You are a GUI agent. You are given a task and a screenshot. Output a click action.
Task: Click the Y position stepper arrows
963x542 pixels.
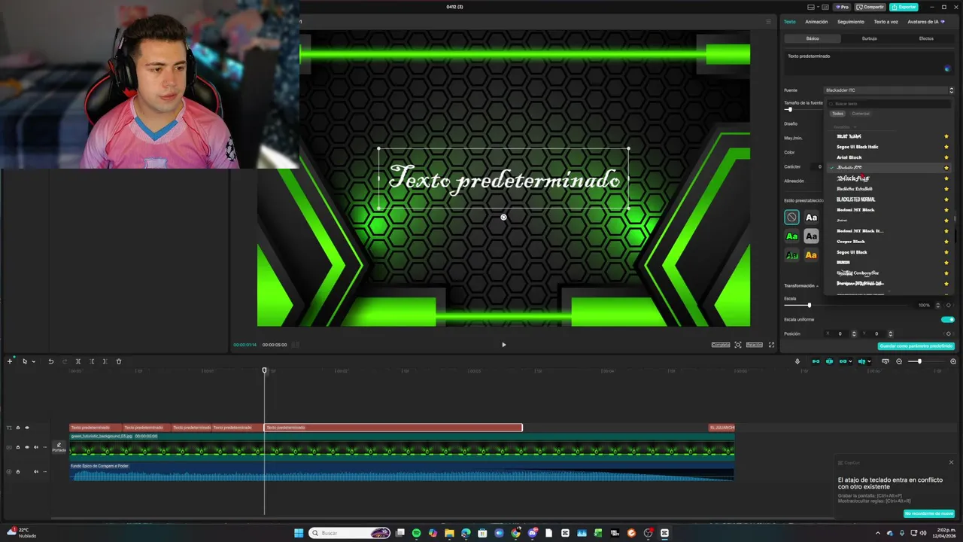[891, 333]
